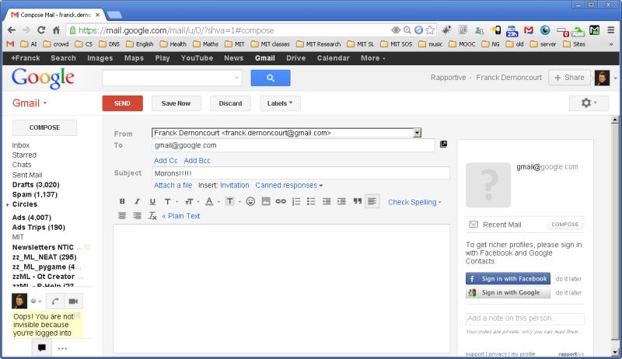Open the font size dropdown

191,202
